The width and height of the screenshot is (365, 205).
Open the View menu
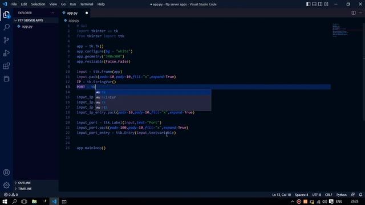click(x=53, y=4)
